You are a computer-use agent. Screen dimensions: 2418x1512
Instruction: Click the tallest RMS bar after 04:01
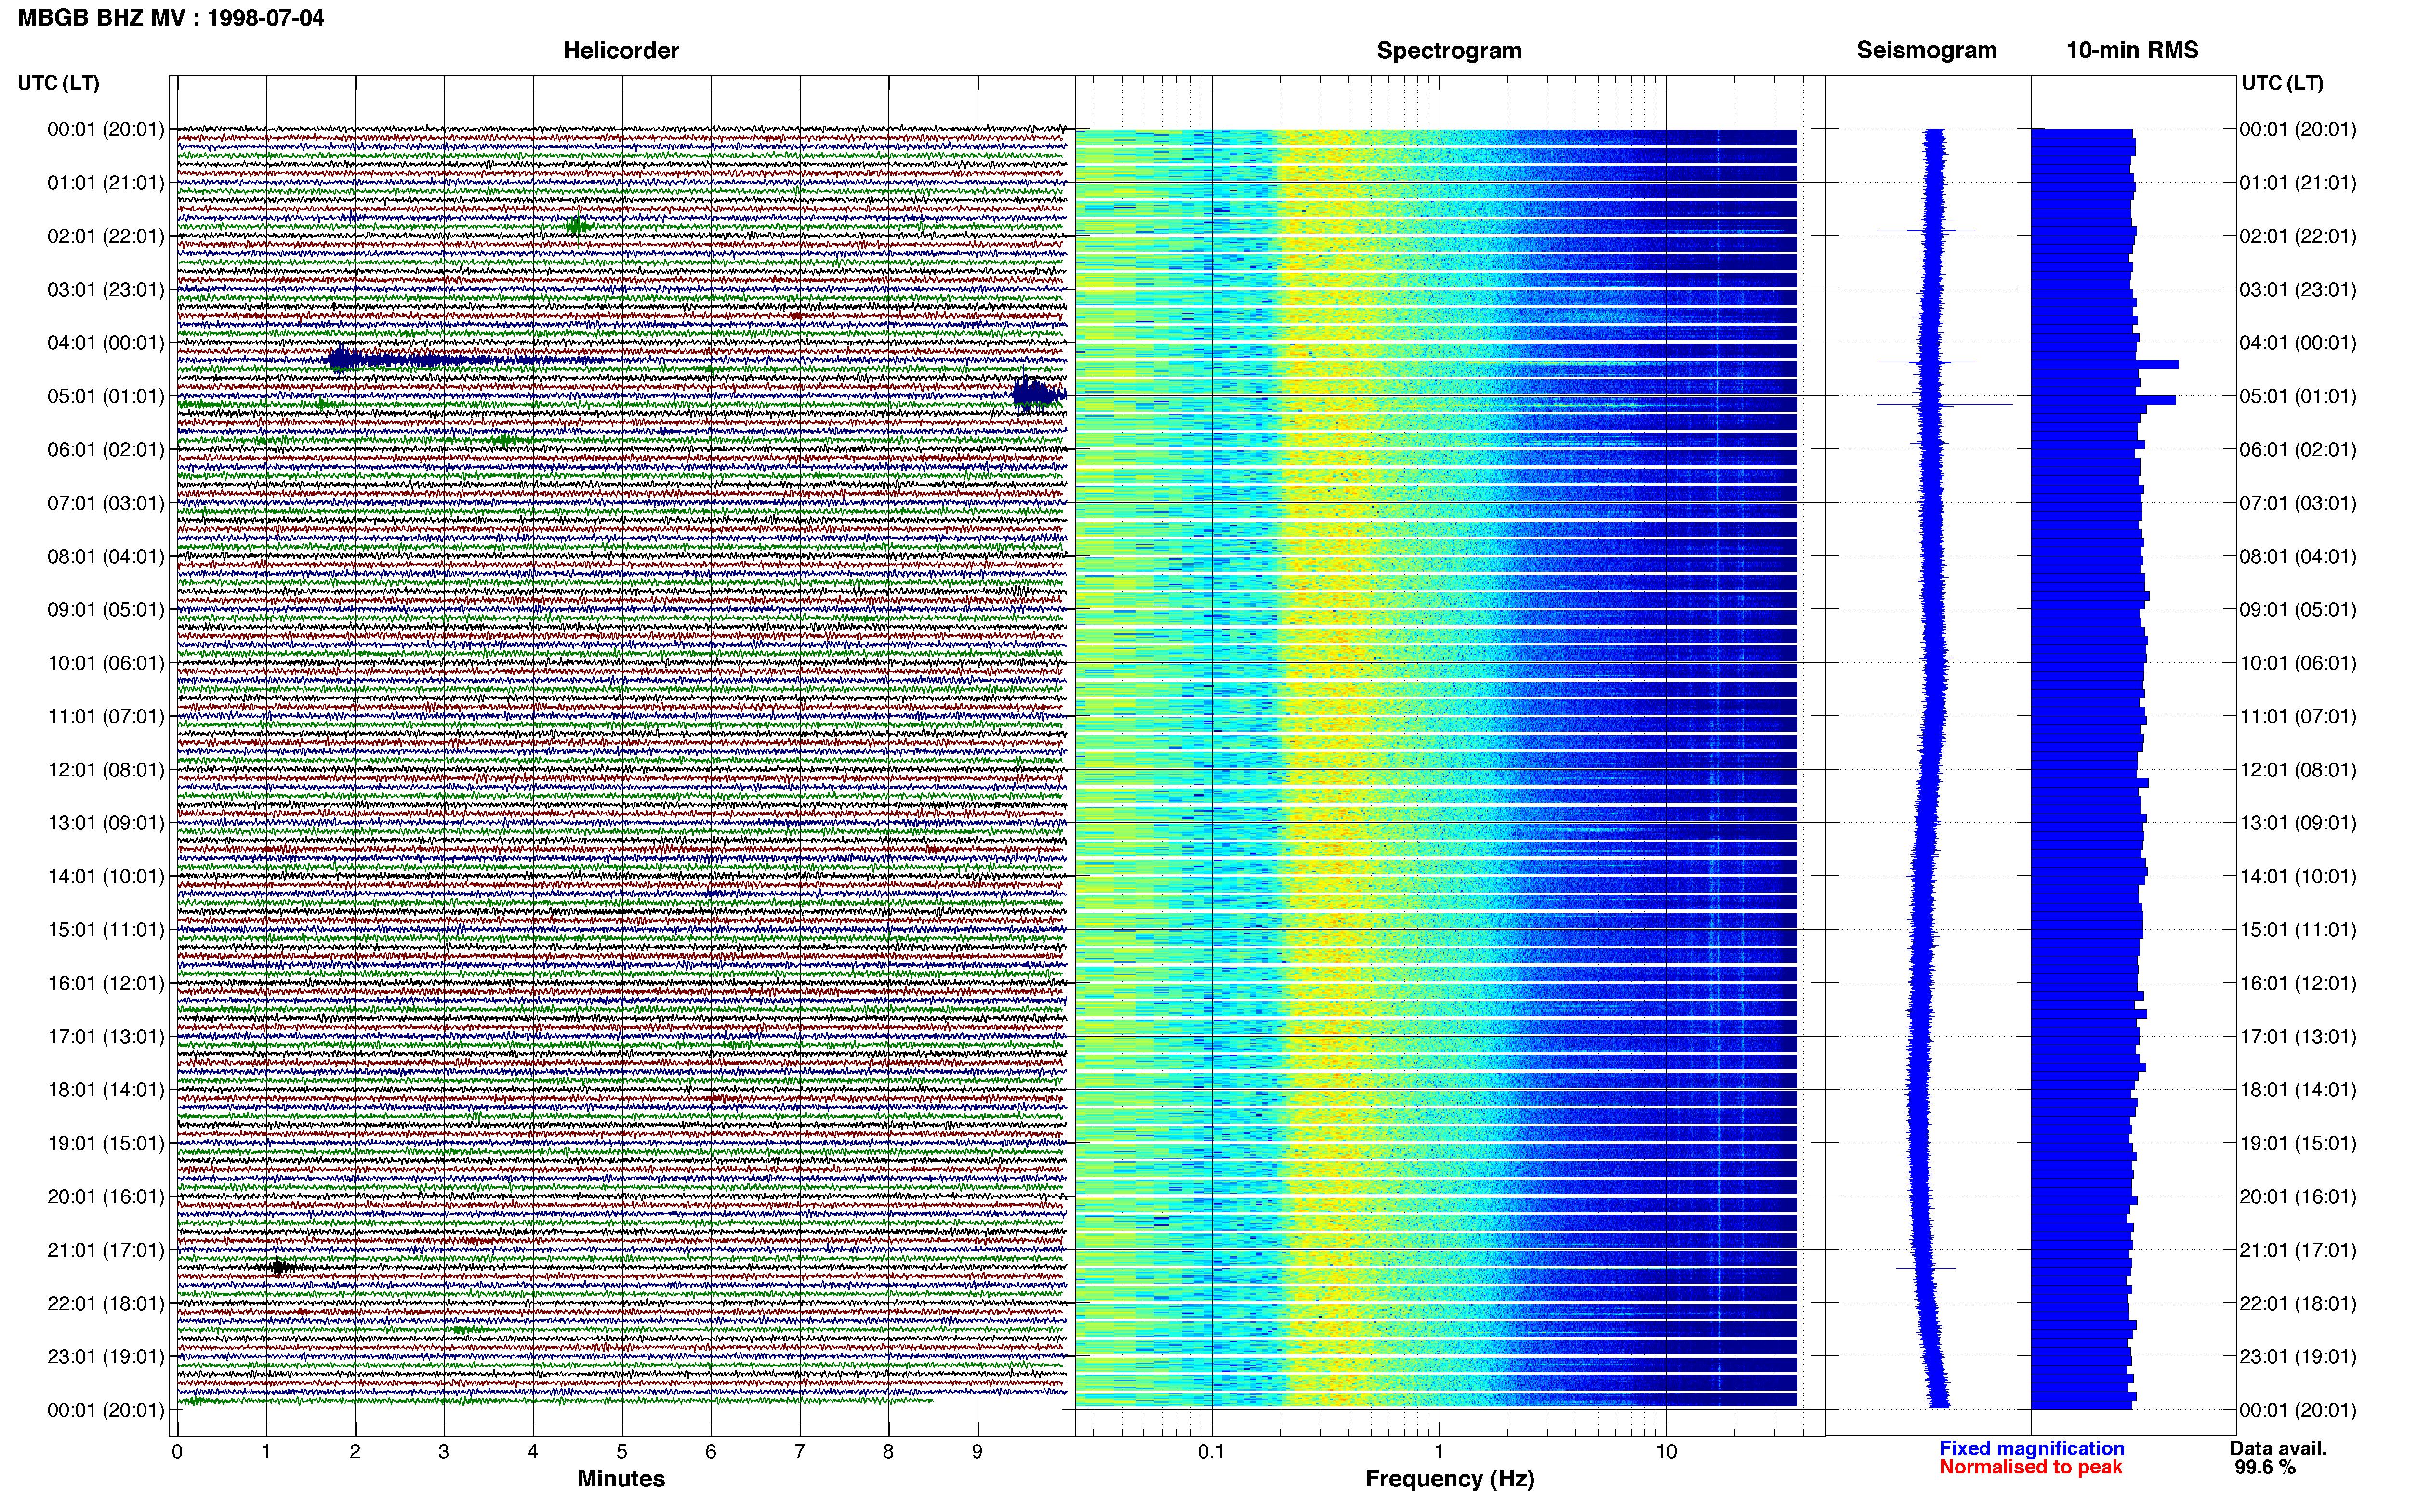click(x=2105, y=365)
